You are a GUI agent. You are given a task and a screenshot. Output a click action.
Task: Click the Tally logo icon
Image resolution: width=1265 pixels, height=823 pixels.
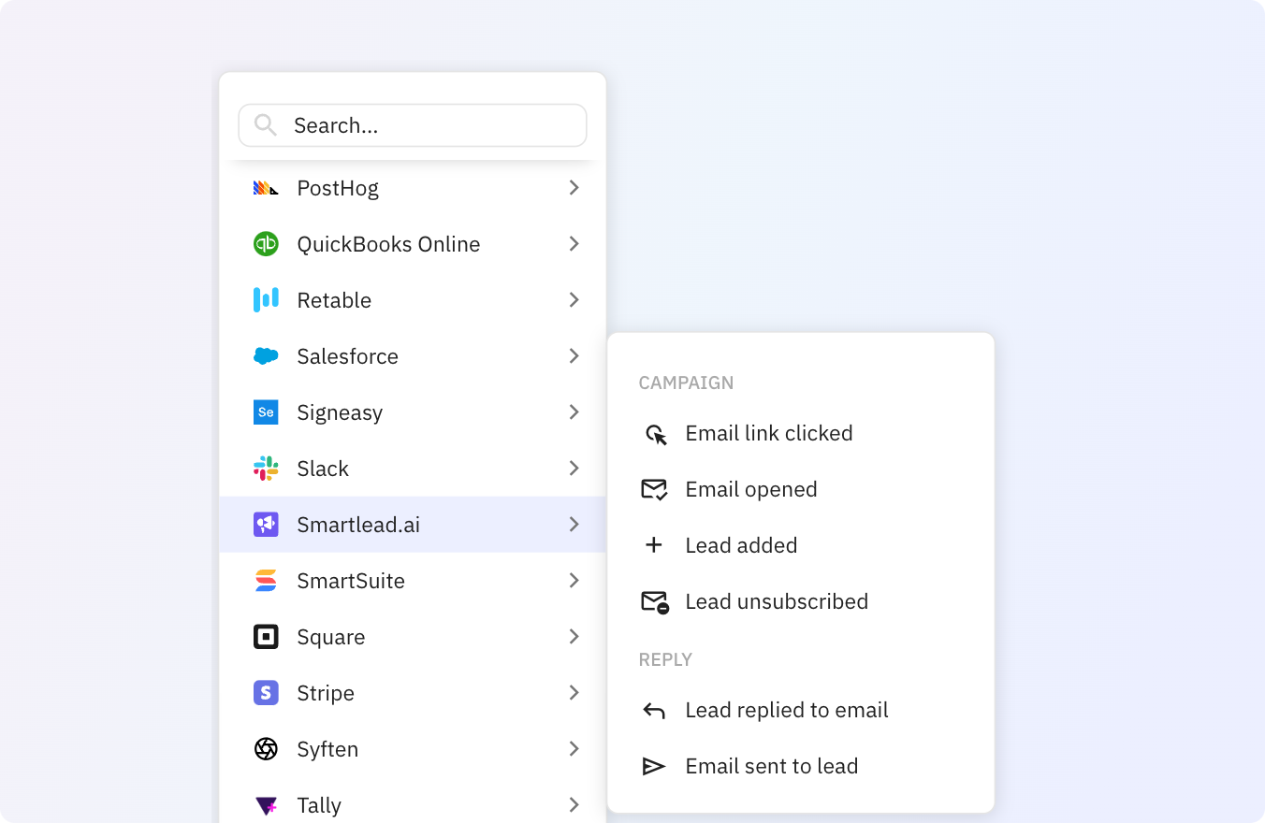(x=266, y=805)
